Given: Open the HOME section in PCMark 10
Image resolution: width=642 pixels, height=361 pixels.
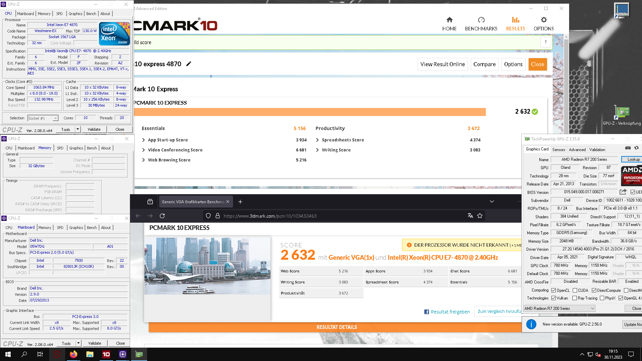Looking at the screenshot, I should tap(449, 24).
